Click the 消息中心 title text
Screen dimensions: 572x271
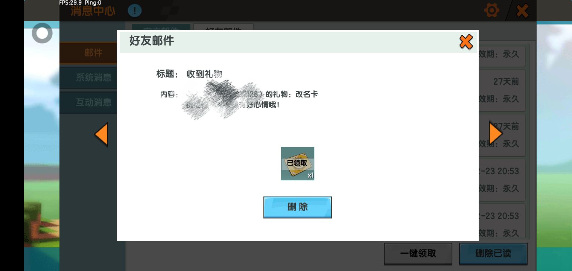[x=93, y=11]
